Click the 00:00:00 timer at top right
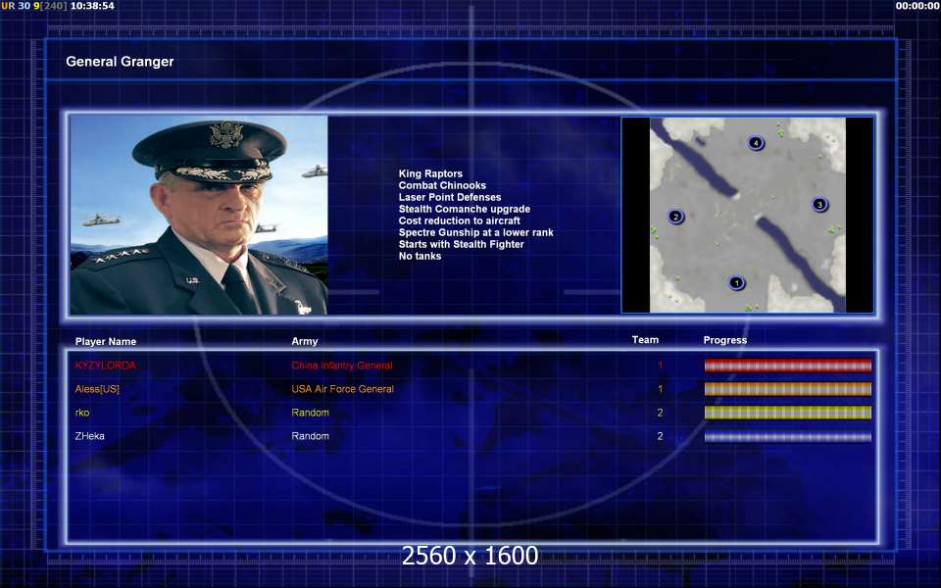Viewport: 941px width, 588px height. tap(917, 6)
